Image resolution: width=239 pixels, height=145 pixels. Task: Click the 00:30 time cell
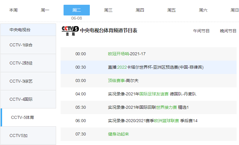click(81, 67)
